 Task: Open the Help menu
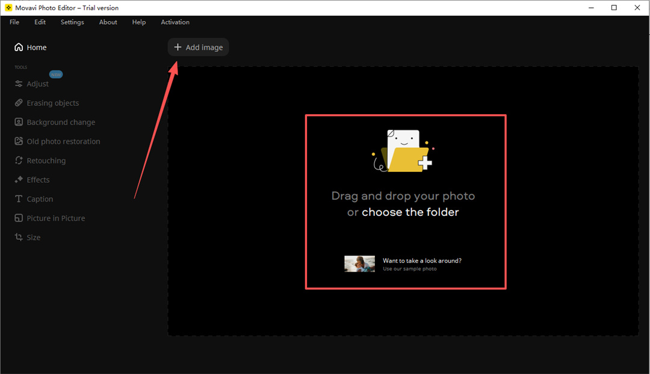click(139, 22)
